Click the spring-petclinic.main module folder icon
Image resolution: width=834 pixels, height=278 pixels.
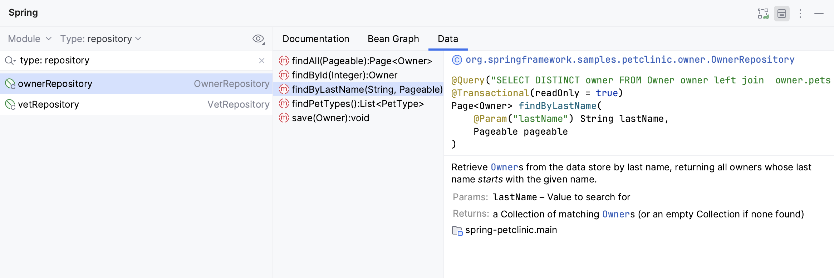pos(457,231)
